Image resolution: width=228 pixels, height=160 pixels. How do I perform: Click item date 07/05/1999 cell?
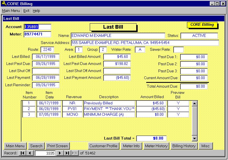pos(49,114)
